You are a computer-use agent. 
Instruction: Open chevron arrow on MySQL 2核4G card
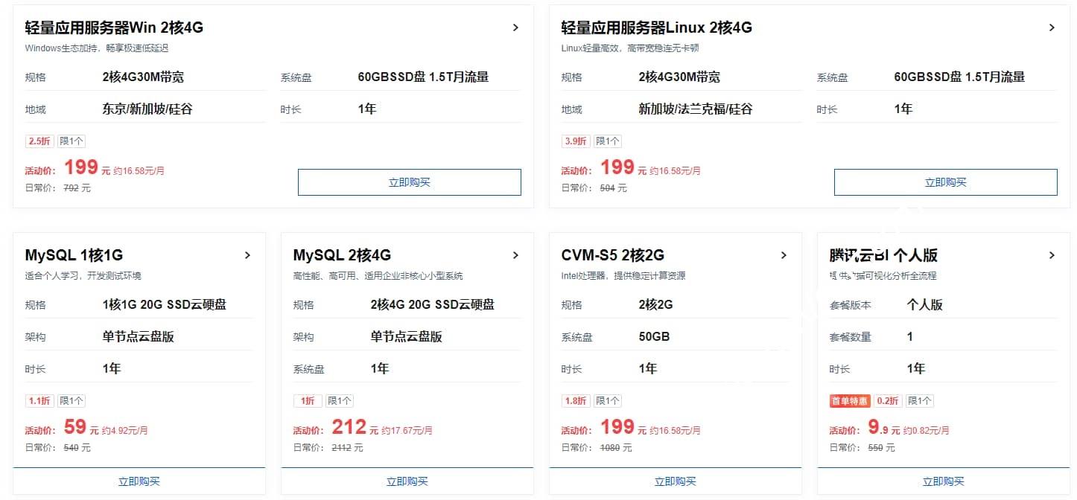pyautogui.click(x=515, y=255)
